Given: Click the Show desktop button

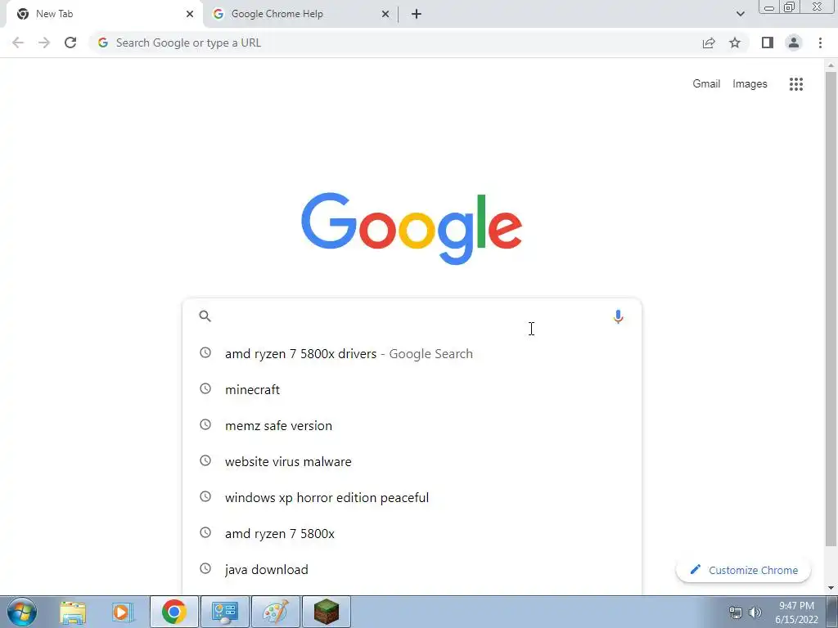Looking at the screenshot, I should (x=832, y=612).
